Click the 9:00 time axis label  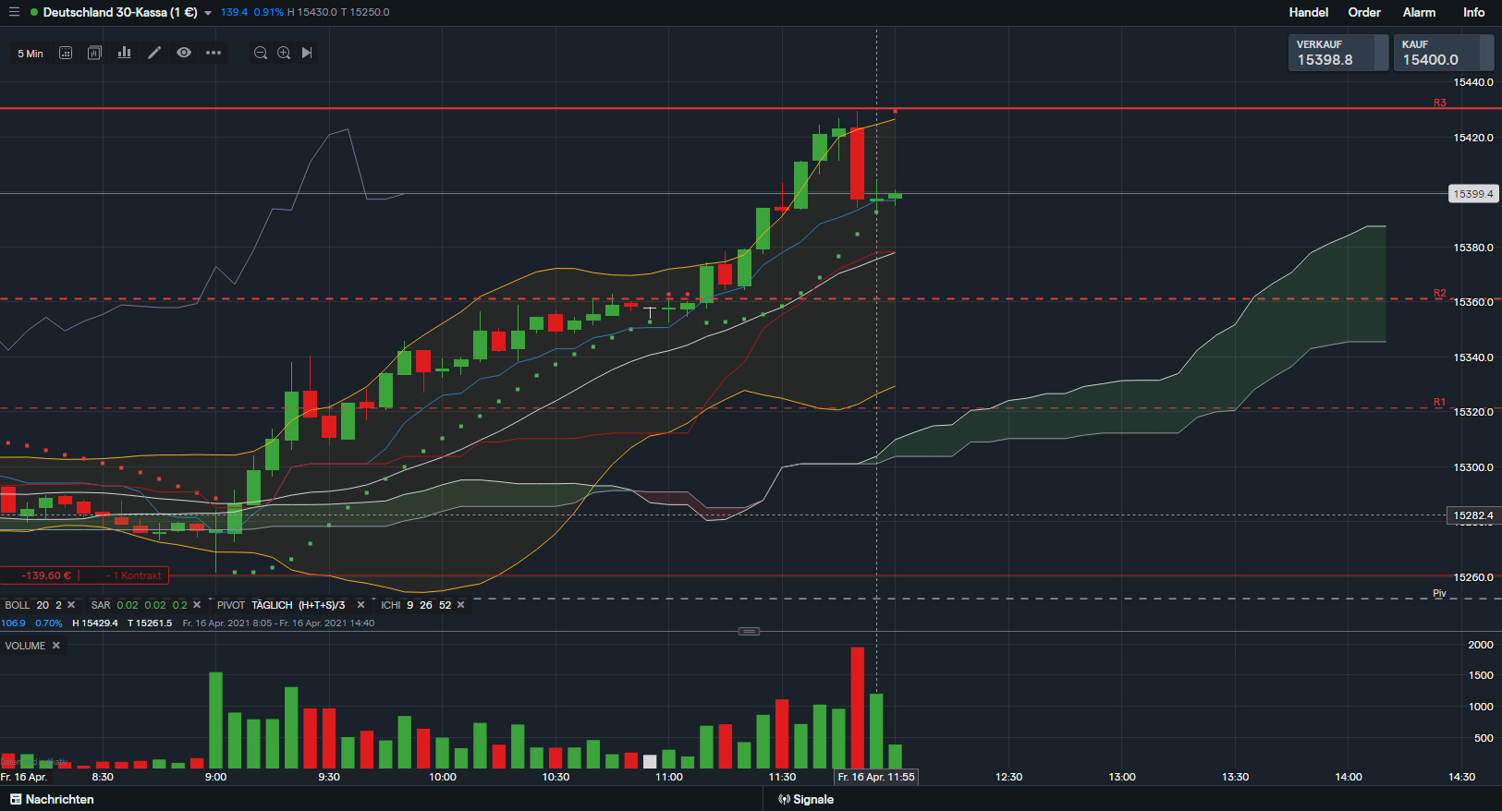click(215, 777)
